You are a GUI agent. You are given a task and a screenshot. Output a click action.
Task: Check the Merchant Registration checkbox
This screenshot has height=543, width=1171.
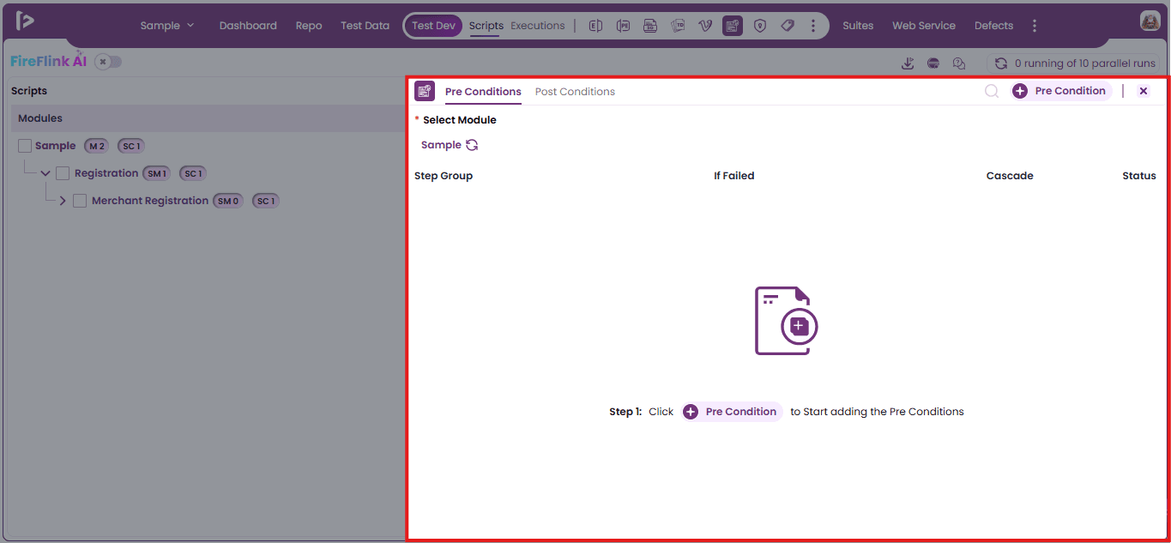[x=80, y=201]
